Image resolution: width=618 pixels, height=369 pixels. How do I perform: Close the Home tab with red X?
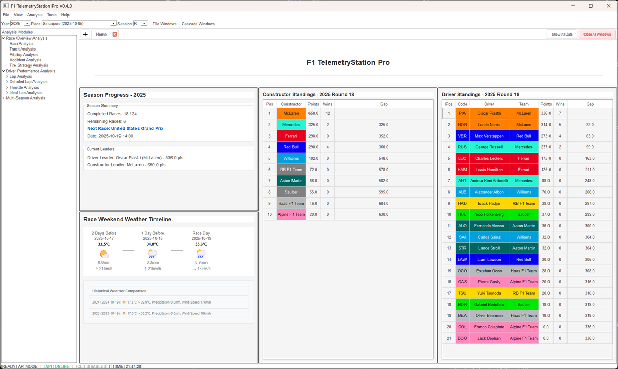coord(115,35)
